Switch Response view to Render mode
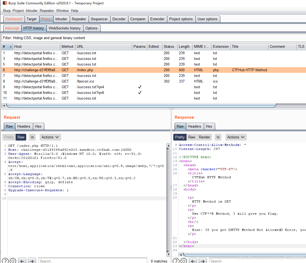Image resolution: width=306 pixels, height=263 pixels. point(204,137)
